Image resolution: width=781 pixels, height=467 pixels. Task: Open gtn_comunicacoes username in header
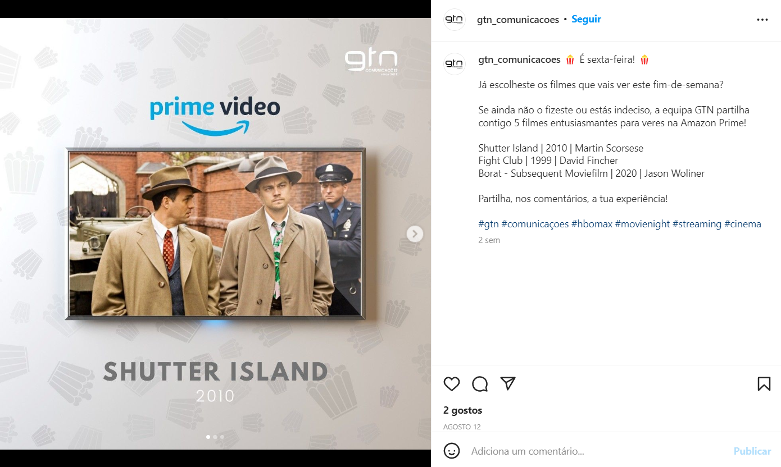pos(518,20)
